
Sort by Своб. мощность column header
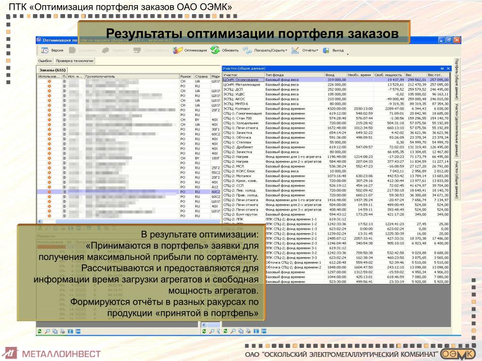pyautogui.click(x=388, y=75)
